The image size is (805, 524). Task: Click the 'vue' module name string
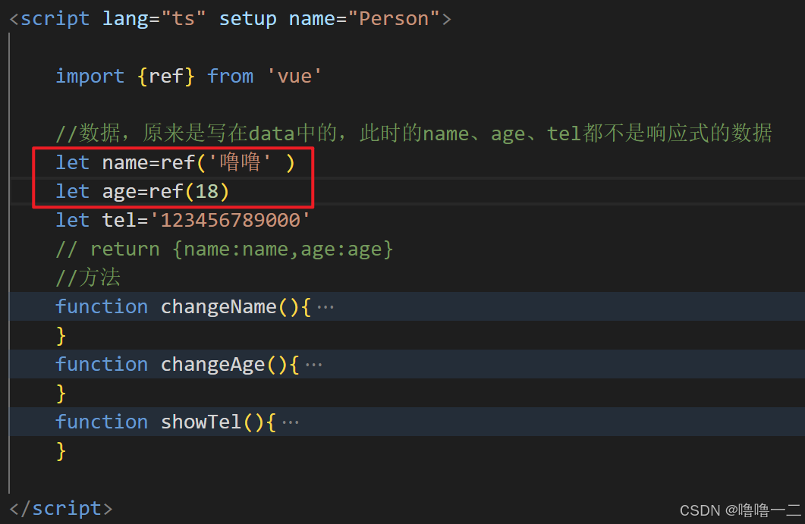294,76
